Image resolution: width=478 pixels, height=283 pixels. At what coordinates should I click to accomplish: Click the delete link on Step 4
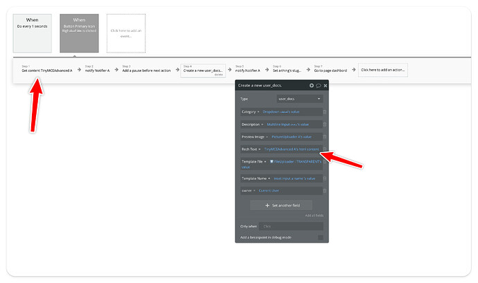(219, 75)
